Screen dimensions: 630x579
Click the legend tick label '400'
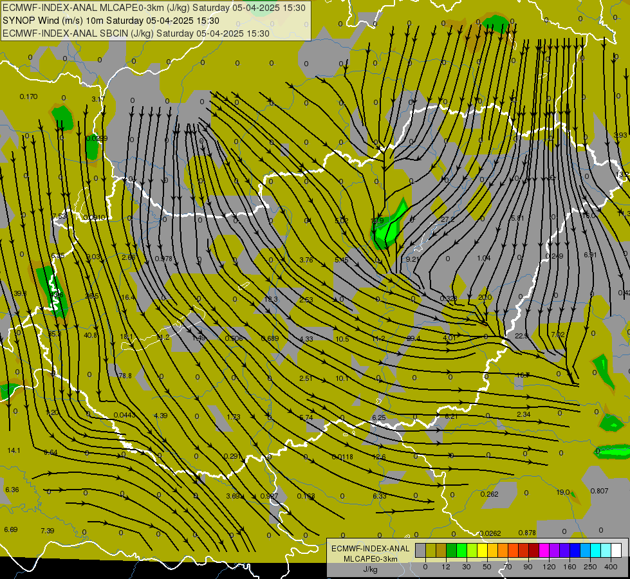[x=611, y=567]
